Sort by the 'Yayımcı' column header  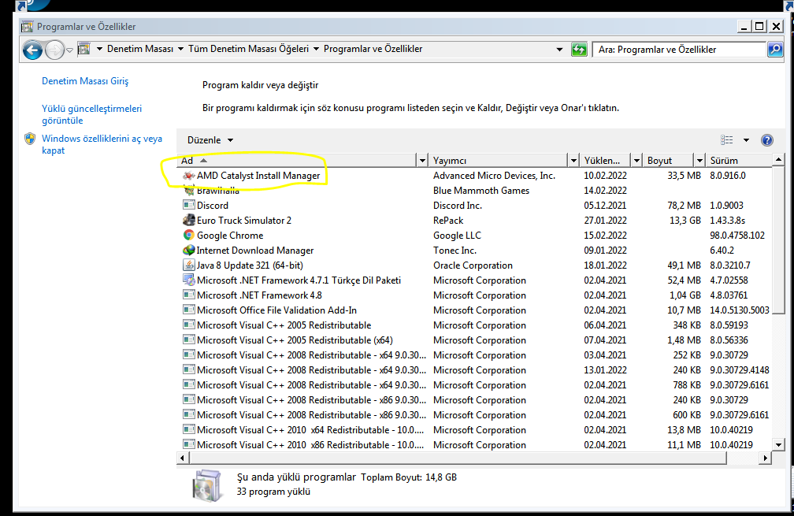tap(499, 161)
